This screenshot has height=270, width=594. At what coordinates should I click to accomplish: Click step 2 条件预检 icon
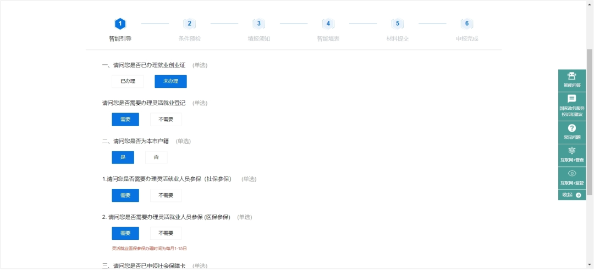[189, 24]
